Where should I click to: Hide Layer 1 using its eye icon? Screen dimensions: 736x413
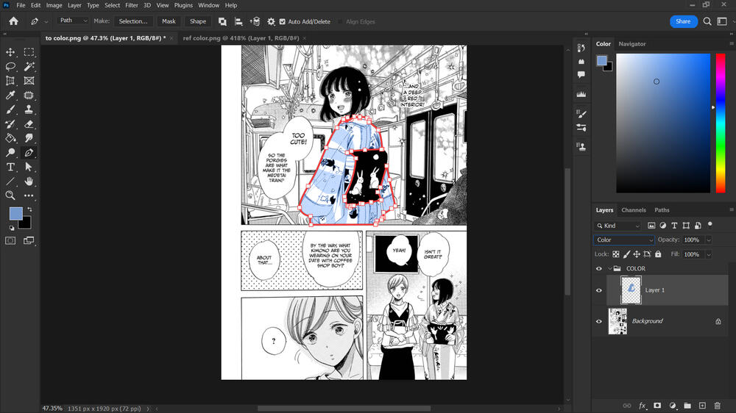[x=598, y=290]
